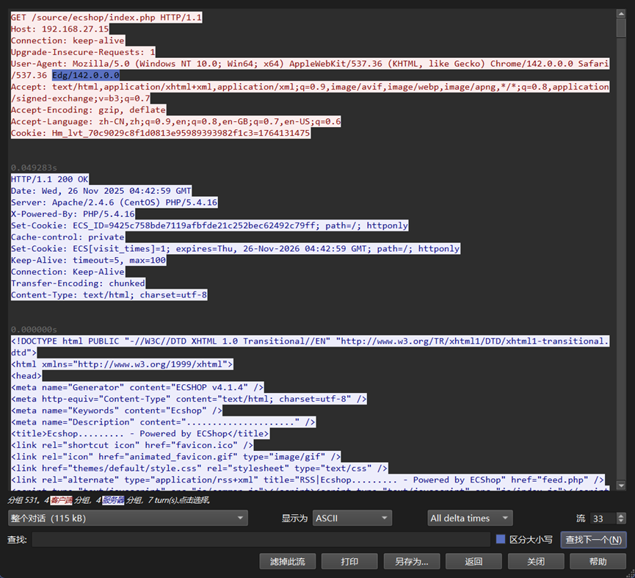Click the 返回 back button

[x=473, y=561]
